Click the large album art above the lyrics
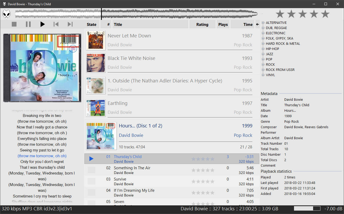 tap(42, 68)
